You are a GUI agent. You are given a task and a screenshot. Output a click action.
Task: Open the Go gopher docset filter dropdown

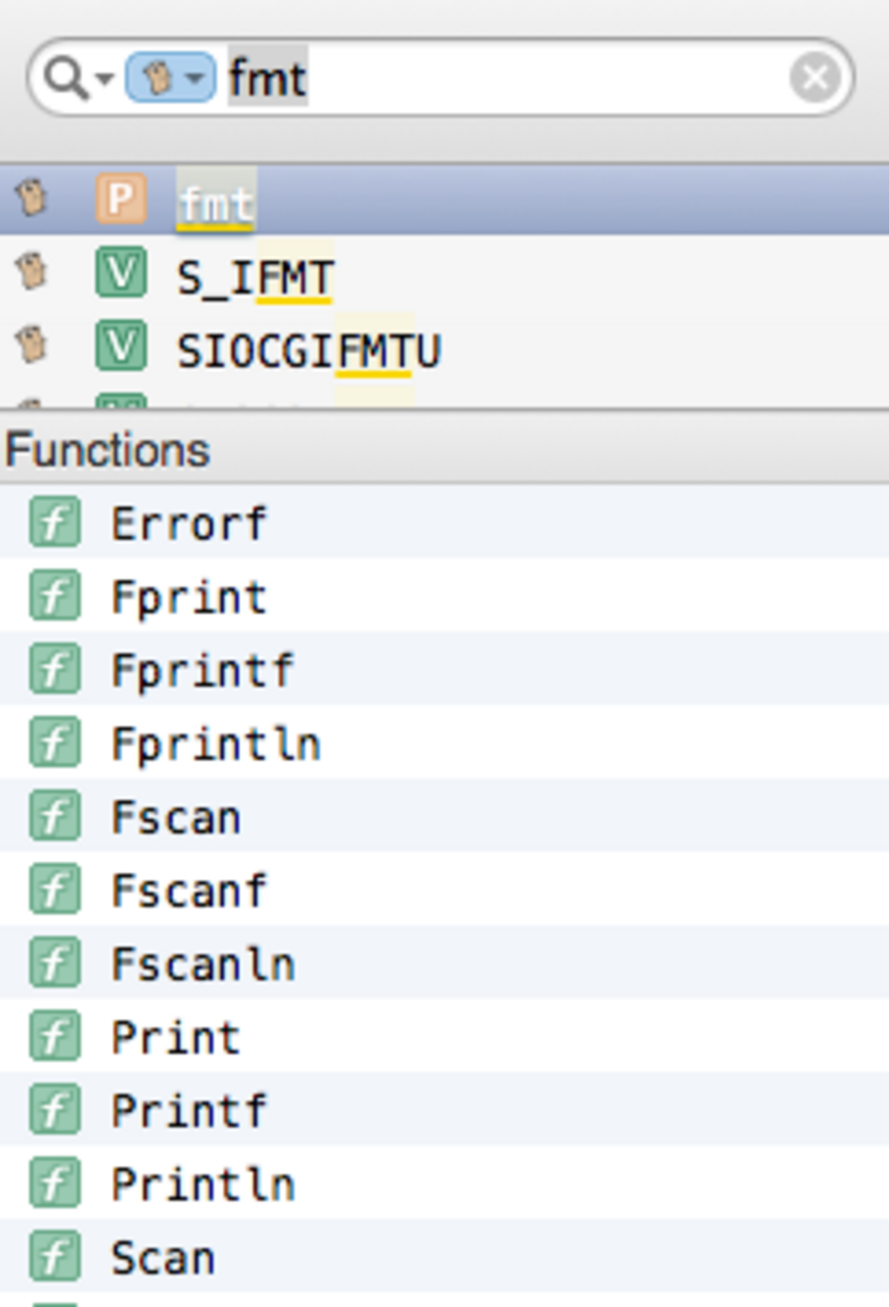click(x=170, y=77)
